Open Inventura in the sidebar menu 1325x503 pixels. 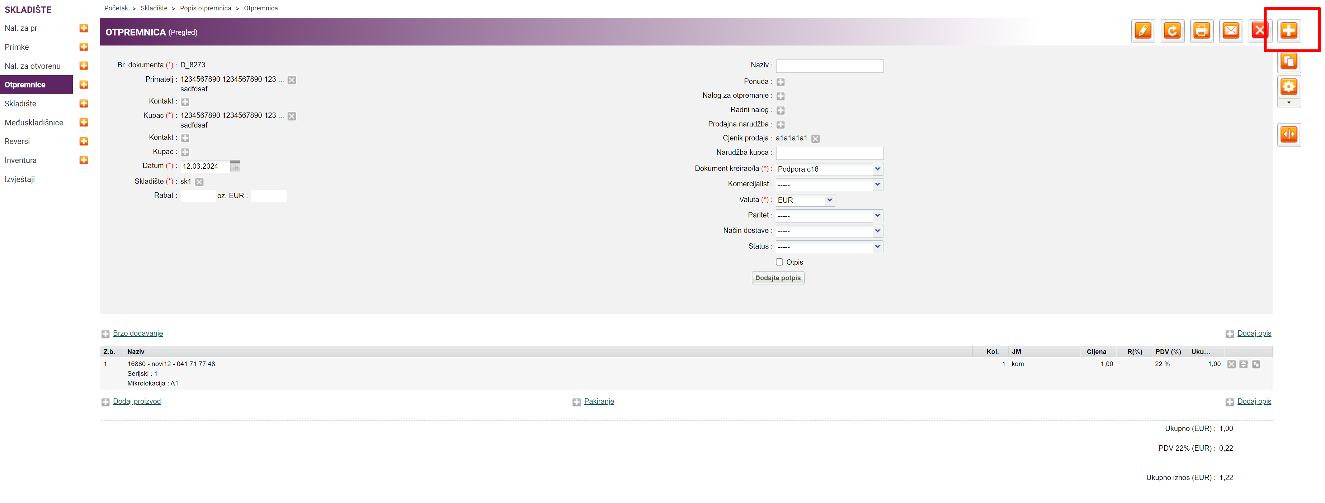20,160
